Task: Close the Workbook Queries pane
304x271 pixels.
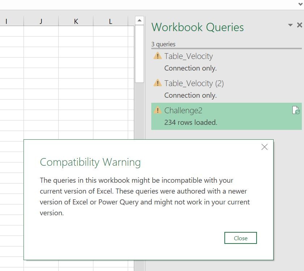Action: click(x=299, y=25)
